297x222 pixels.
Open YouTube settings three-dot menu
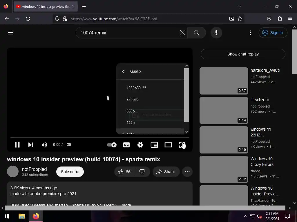tap(251, 33)
